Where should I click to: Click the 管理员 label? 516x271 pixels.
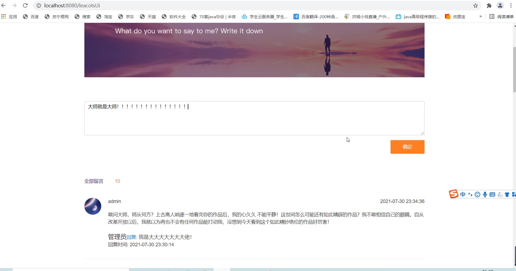(117, 237)
